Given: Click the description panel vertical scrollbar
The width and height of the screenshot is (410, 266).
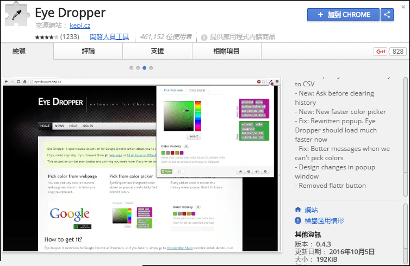Looking at the screenshot, I should click(x=406, y=136).
